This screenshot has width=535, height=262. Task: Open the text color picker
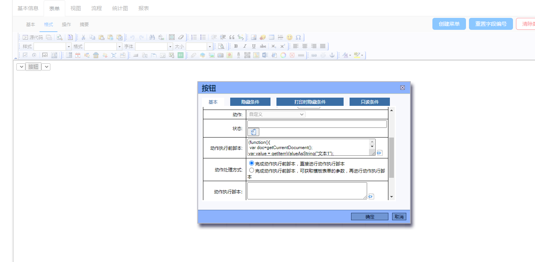click(347, 55)
